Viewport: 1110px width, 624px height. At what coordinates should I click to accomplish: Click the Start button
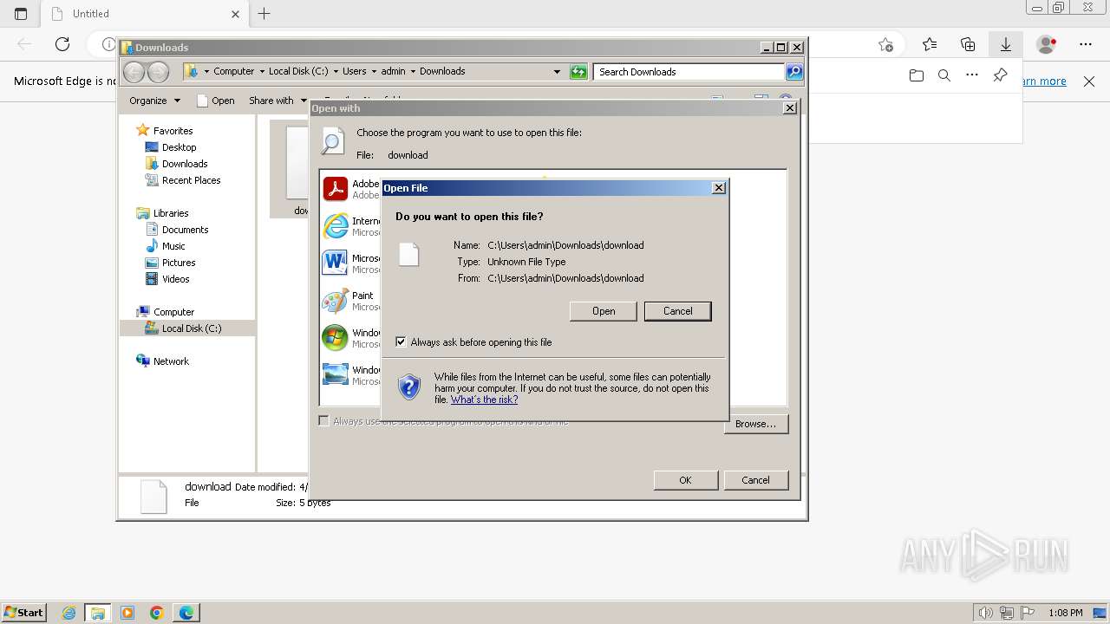click(x=23, y=613)
